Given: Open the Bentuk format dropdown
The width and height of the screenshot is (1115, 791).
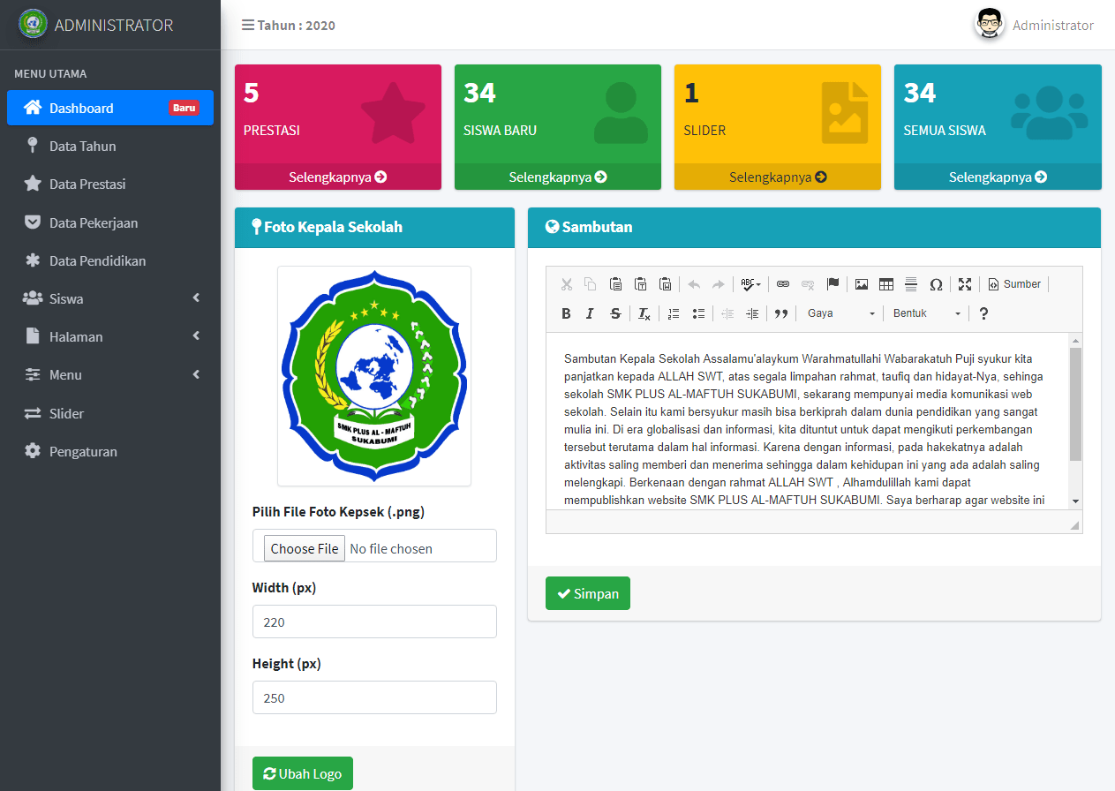Looking at the screenshot, I should coord(926,313).
